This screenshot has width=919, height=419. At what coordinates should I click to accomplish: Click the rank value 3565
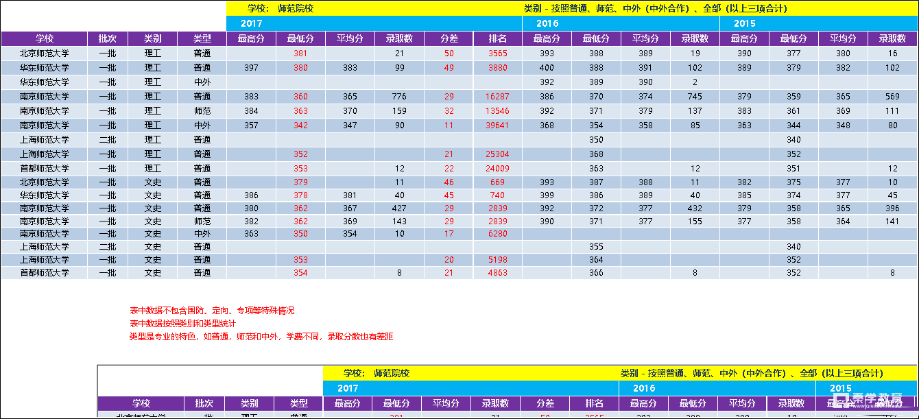click(497, 53)
